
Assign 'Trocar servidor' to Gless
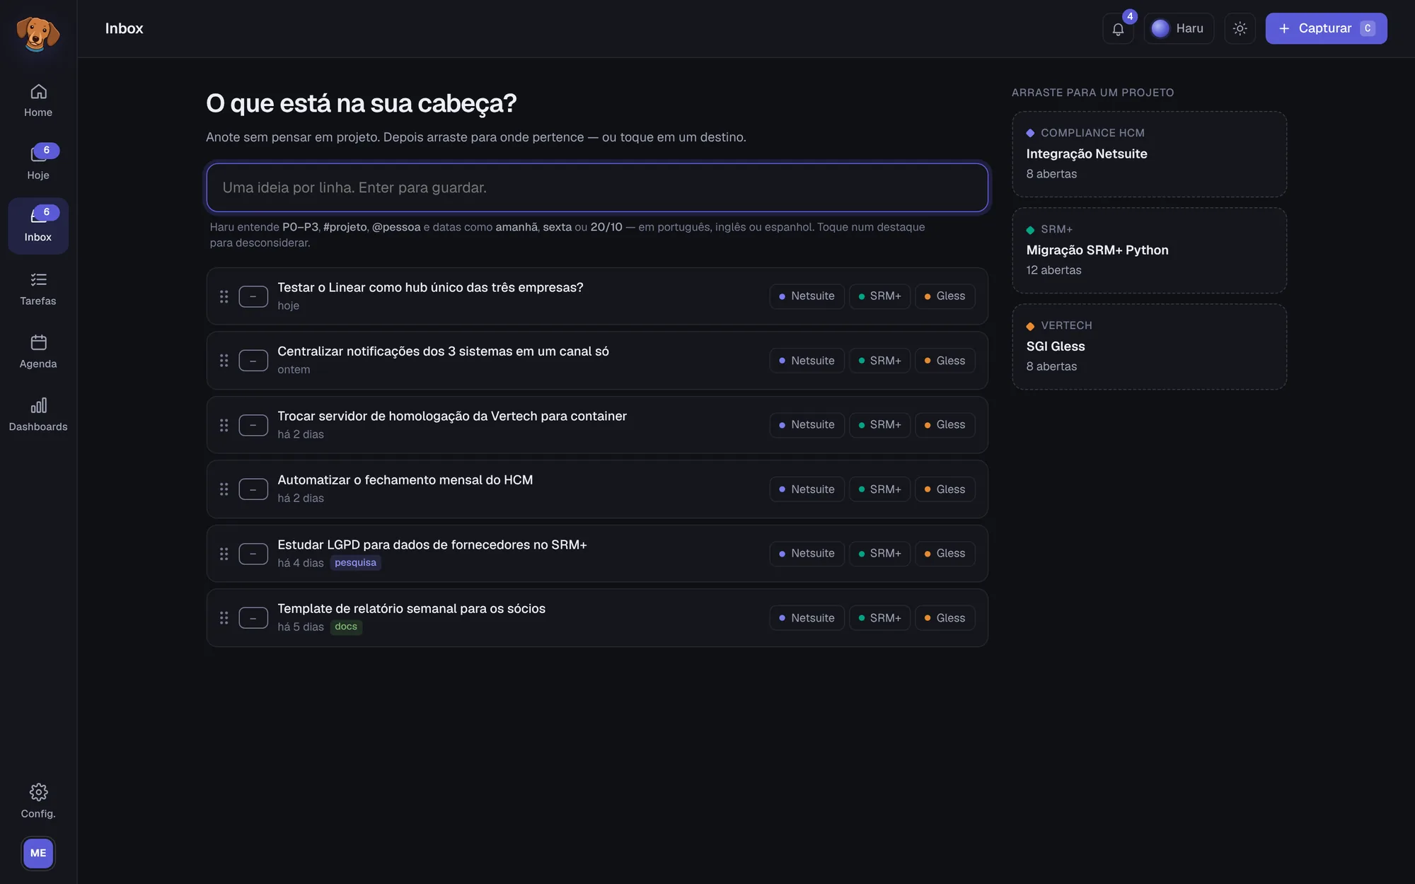click(945, 425)
